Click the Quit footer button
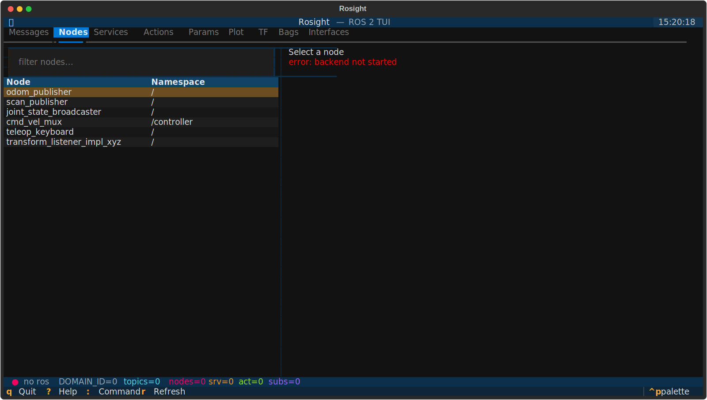This screenshot has height=400, width=707. pyautogui.click(x=21, y=392)
